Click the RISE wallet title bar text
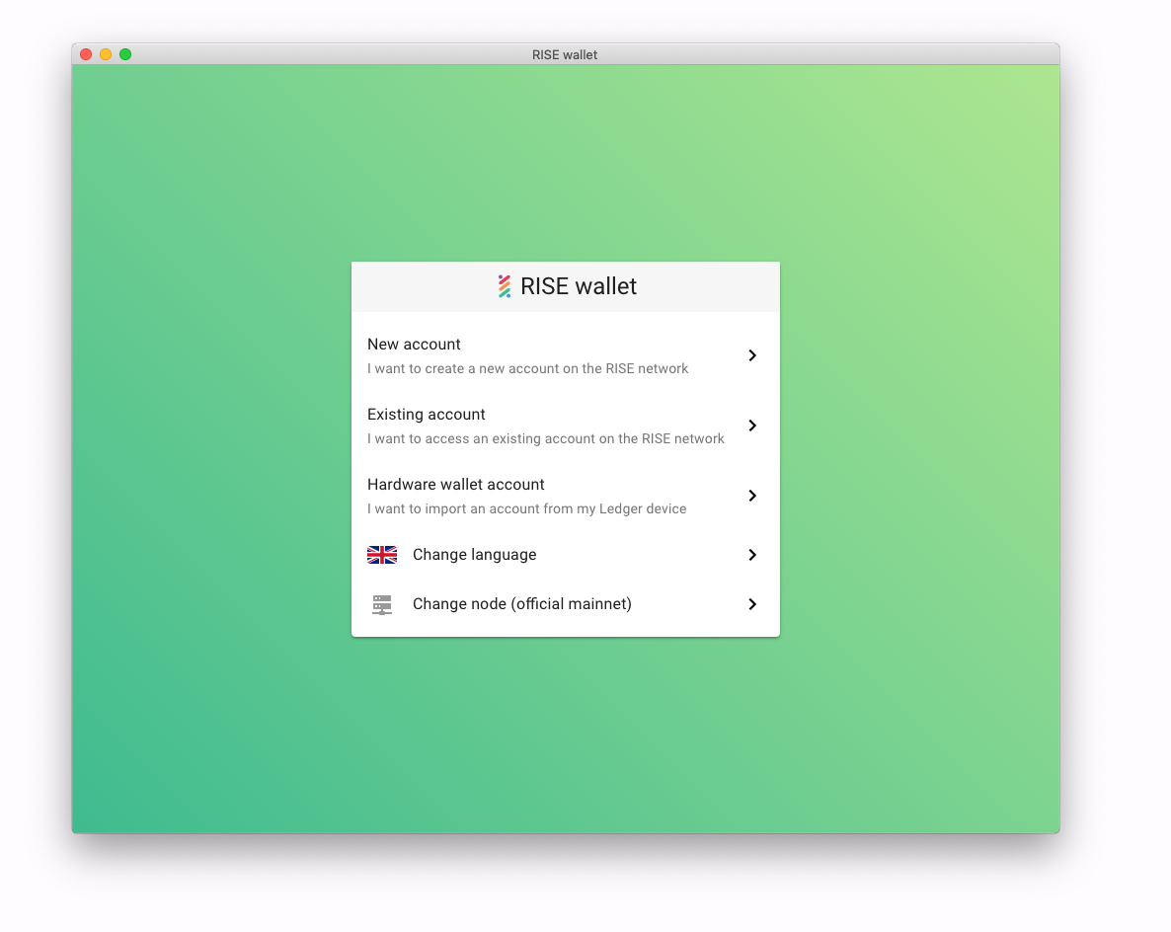Viewport: 1171px width, 932px height. click(x=565, y=55)
